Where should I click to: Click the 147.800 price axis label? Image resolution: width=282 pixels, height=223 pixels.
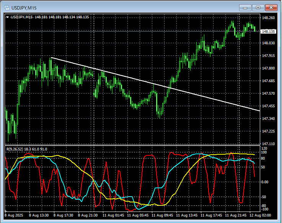coord(268,68)
